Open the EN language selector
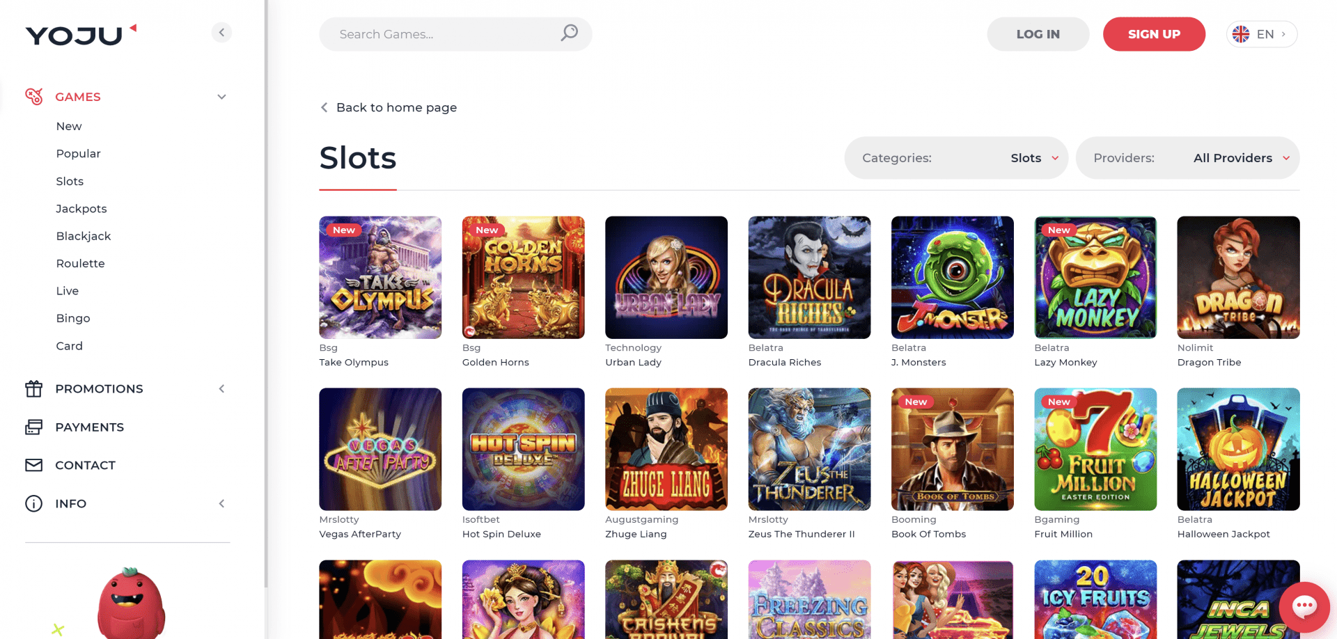This screenshot has width=1337, height=639. click(x=1261, y=34)
